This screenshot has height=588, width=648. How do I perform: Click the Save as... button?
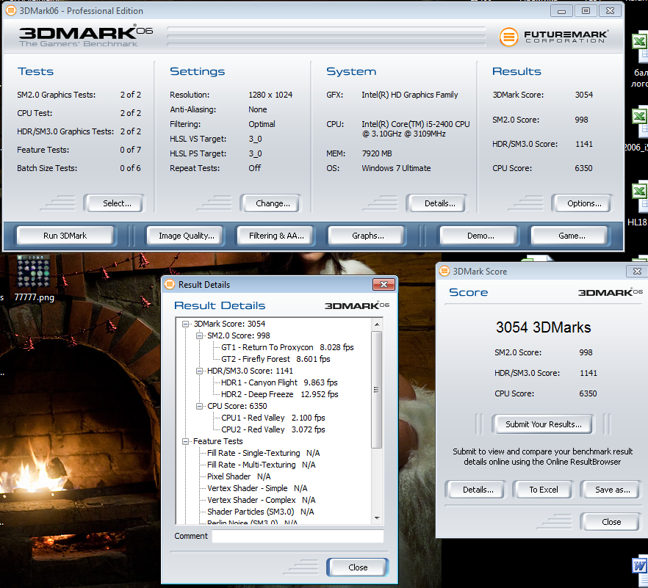[x=611, y=490]
